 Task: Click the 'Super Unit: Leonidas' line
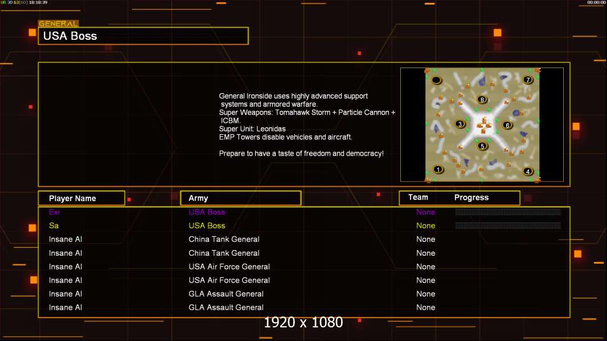[x=252, y=129]
